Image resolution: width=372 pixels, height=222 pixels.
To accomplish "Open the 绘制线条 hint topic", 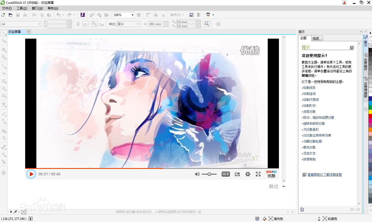I will [x=309, y=88].
